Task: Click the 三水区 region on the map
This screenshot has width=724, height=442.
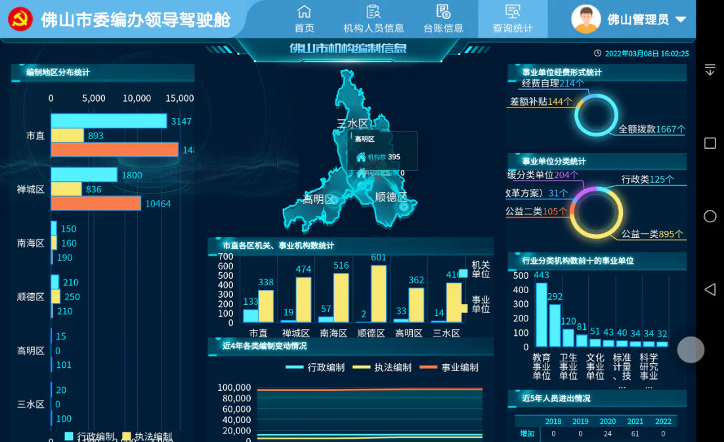Action: (352, 124)
